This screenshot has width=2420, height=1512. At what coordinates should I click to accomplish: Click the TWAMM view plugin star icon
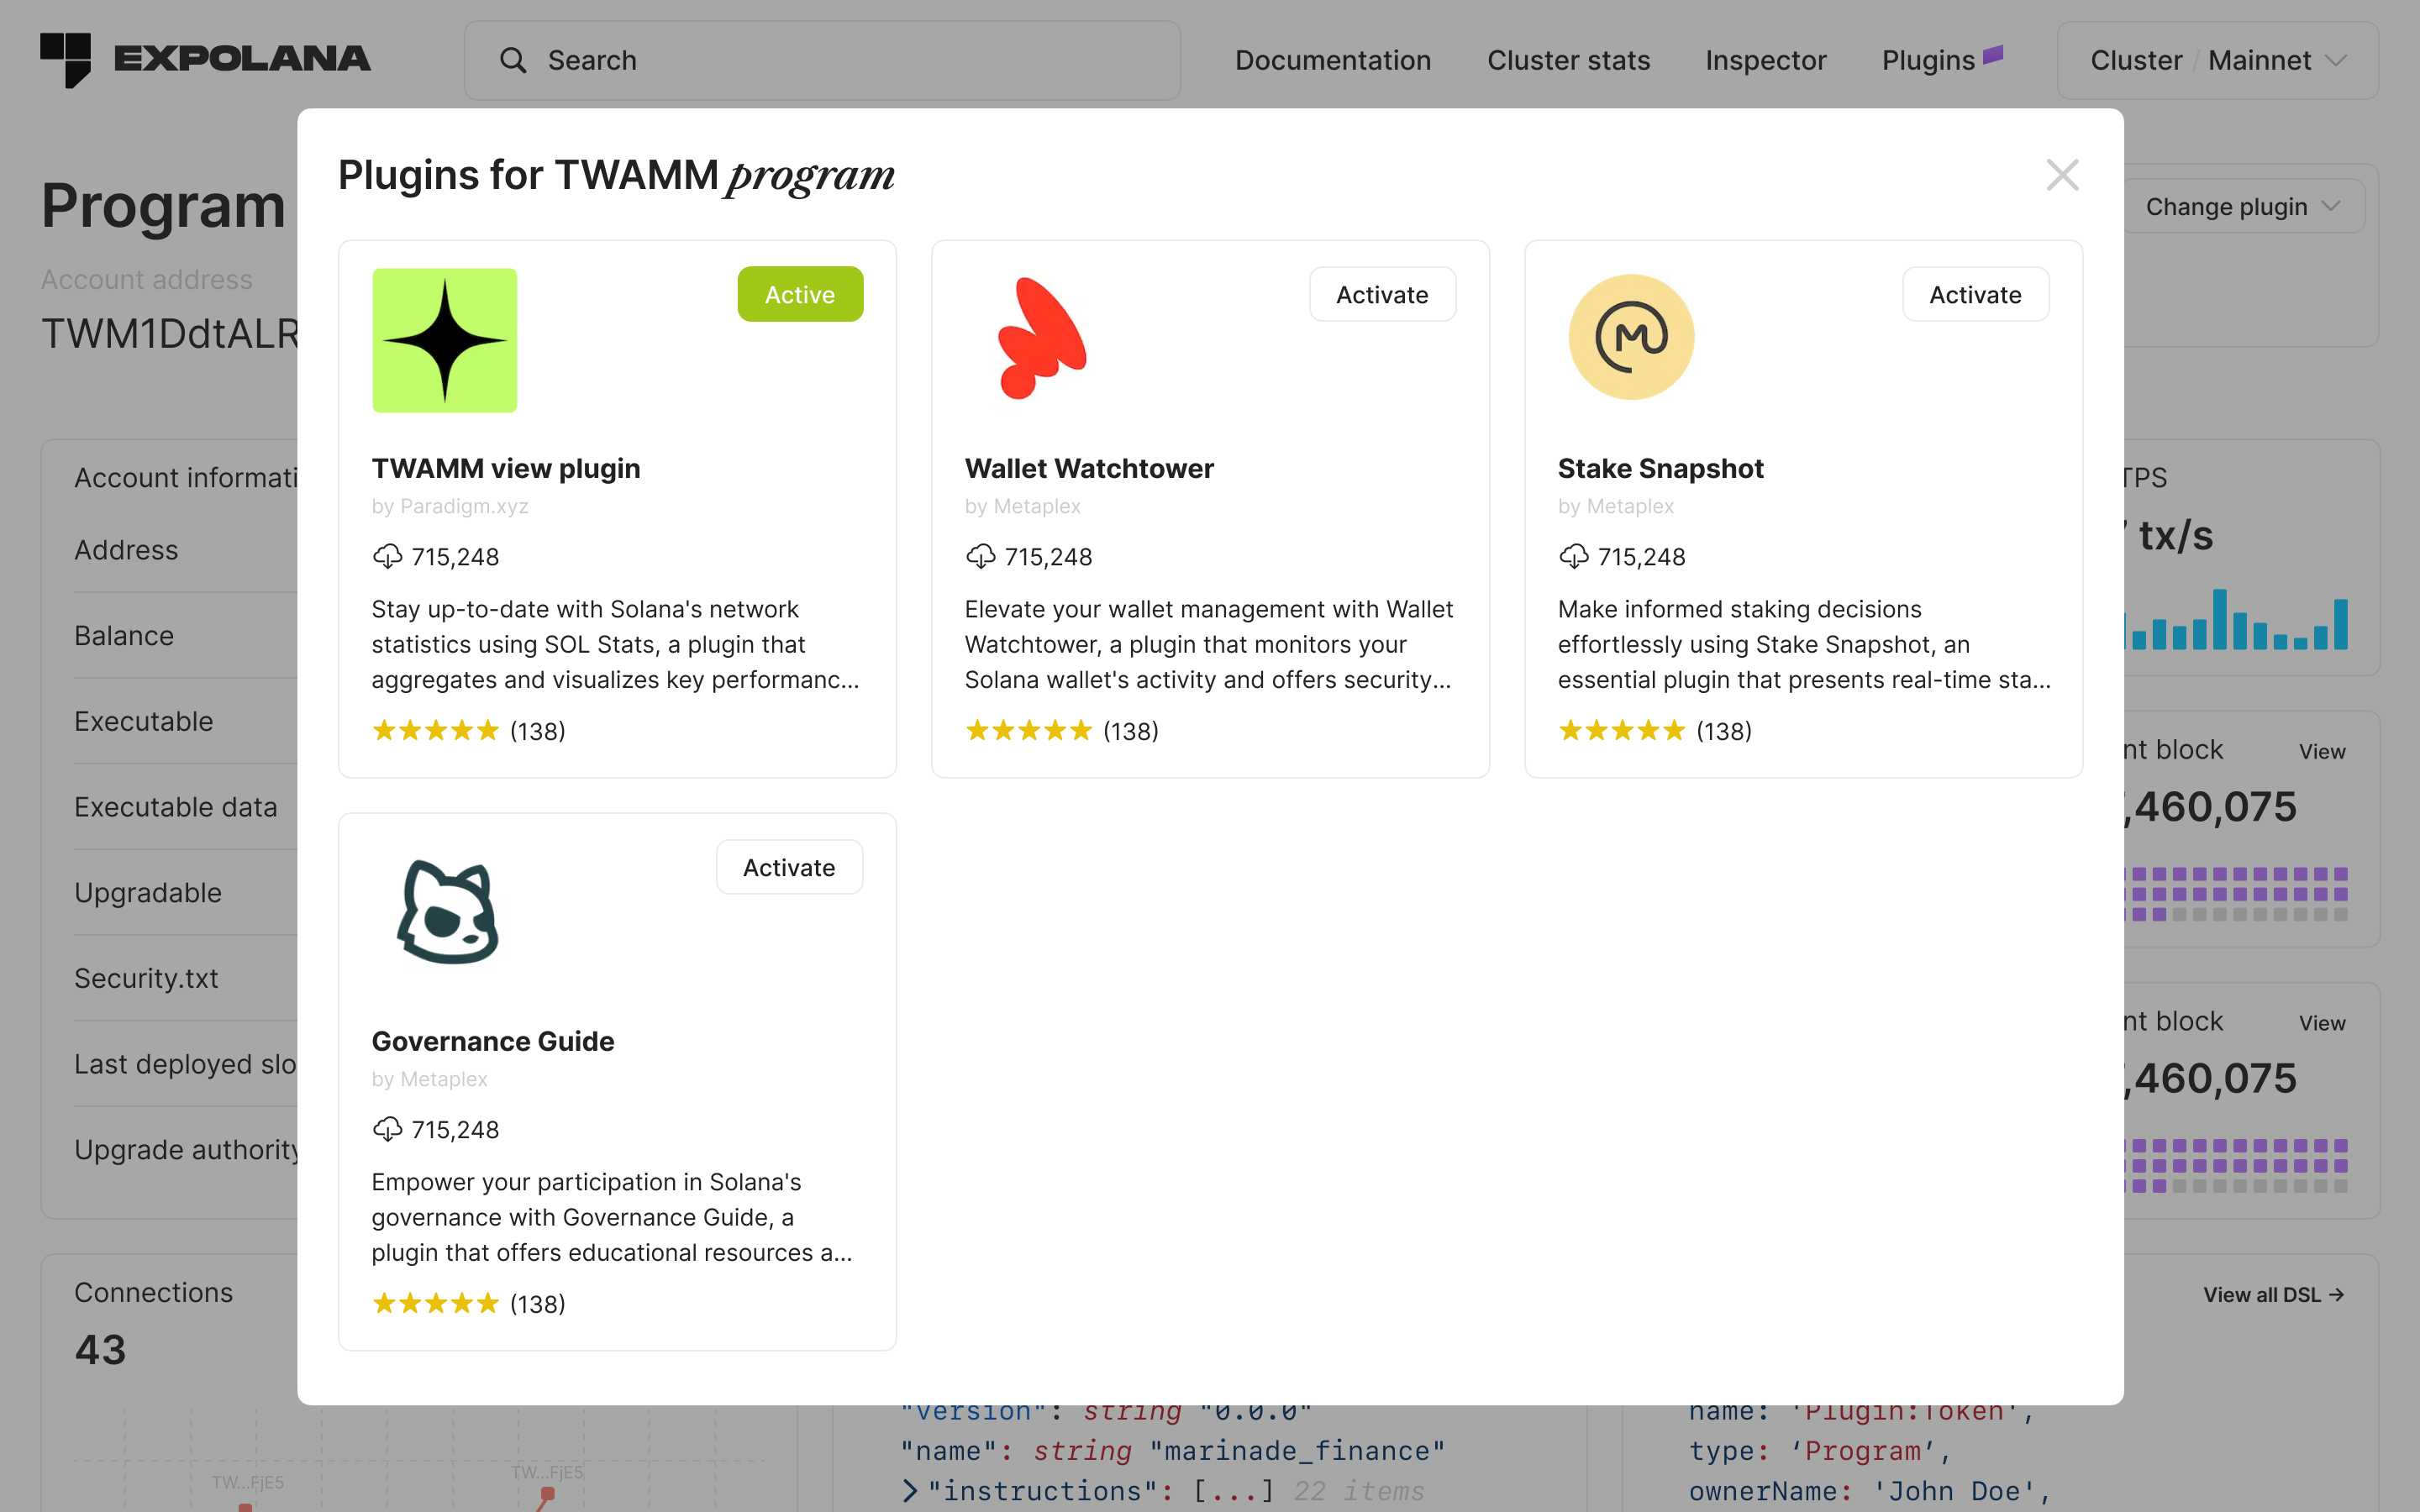(444, 340)
